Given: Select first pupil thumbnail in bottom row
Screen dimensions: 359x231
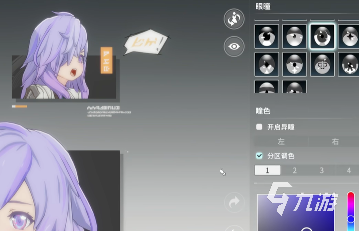Looking at the screenshot, I should click(267, 87).
